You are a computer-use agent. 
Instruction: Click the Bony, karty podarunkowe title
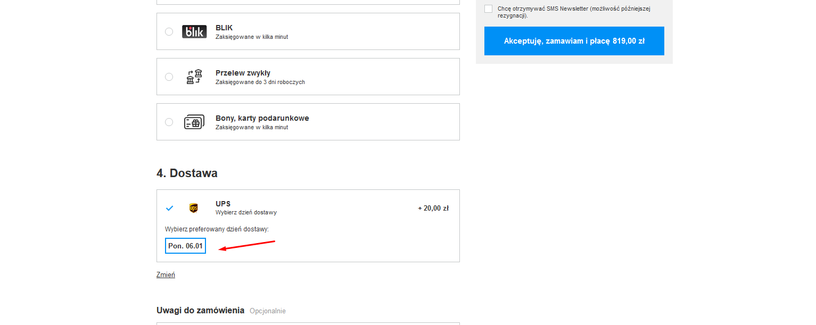pos(262,118)
